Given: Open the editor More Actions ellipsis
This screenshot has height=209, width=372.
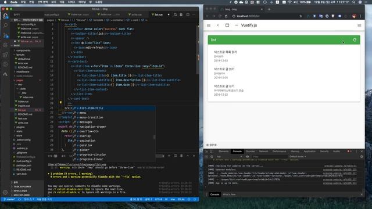Looking at the screenshot, I should tap(194, 15).
